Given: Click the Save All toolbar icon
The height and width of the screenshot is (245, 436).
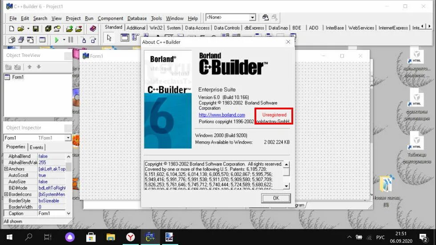Looking at the screenshot, I should click(x=48, y=28).
